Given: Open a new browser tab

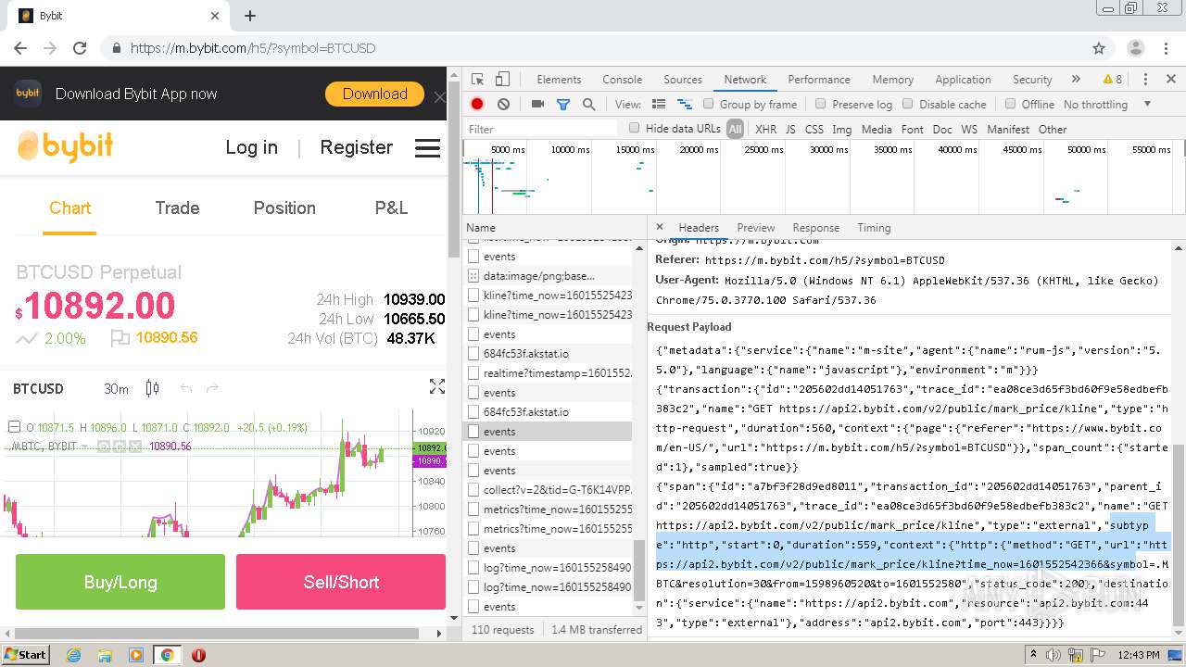Looking at the screenshot, I should (250, 16).
